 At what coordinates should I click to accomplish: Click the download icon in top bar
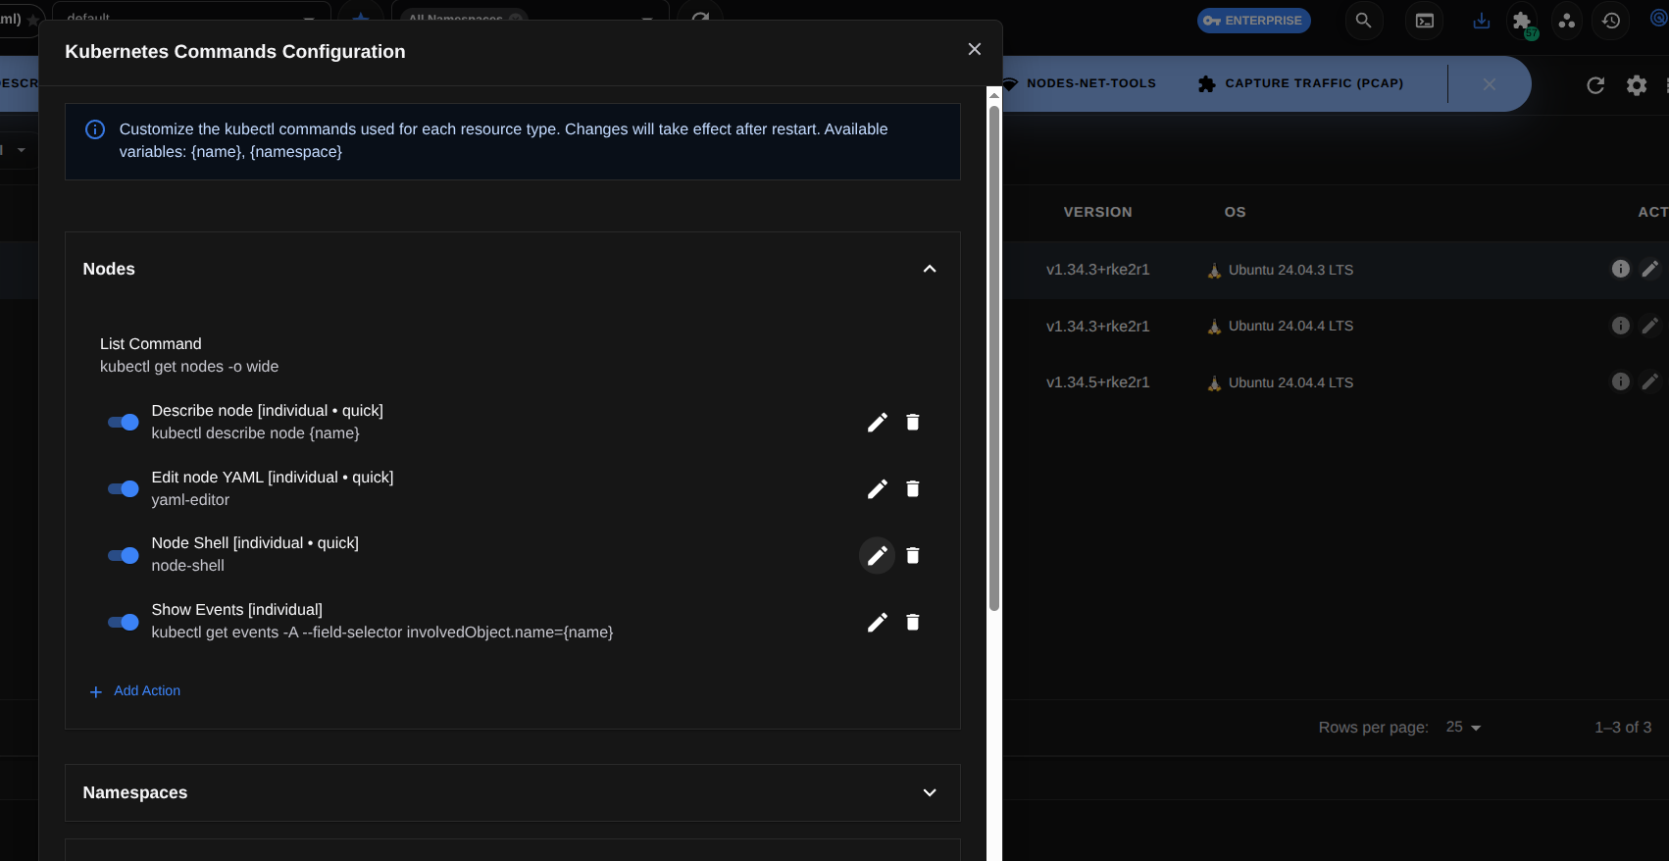click(1482, 21)
